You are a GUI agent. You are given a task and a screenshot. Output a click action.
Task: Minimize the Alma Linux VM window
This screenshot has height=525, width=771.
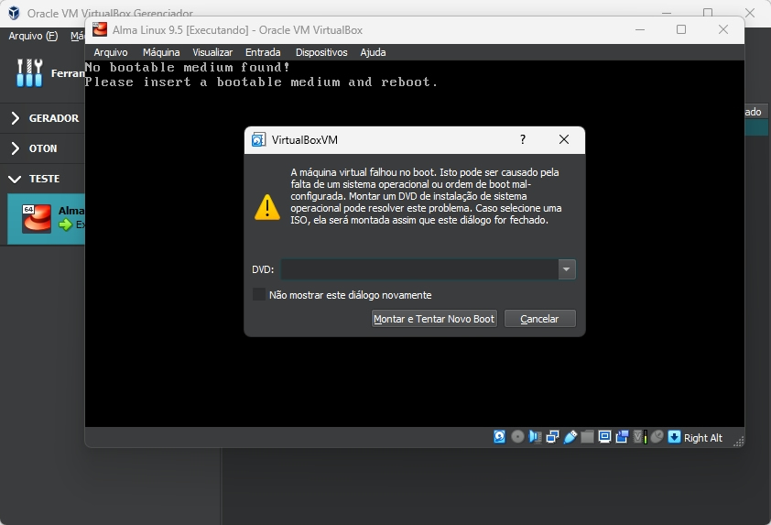pyautogui.click(x=640, y=29)
